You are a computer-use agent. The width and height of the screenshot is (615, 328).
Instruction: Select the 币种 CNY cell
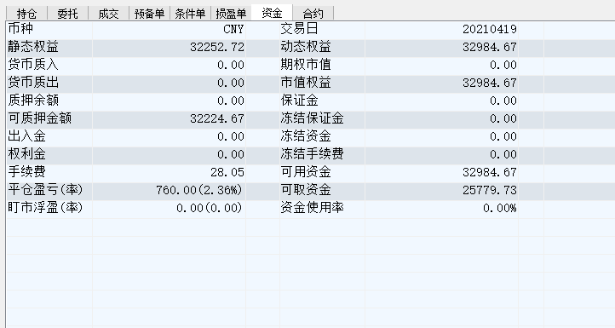[x=169, y=29]
